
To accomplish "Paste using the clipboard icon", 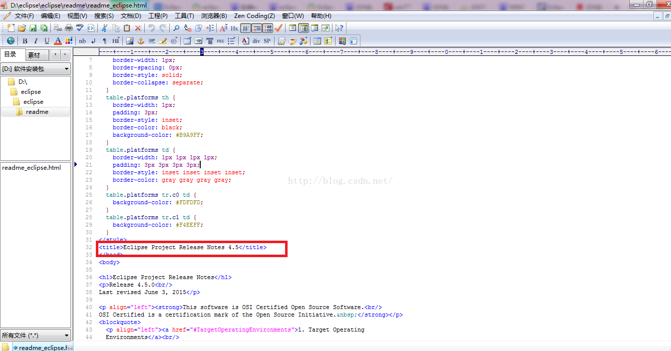I will pyautogui.click(x=127, y=28).
